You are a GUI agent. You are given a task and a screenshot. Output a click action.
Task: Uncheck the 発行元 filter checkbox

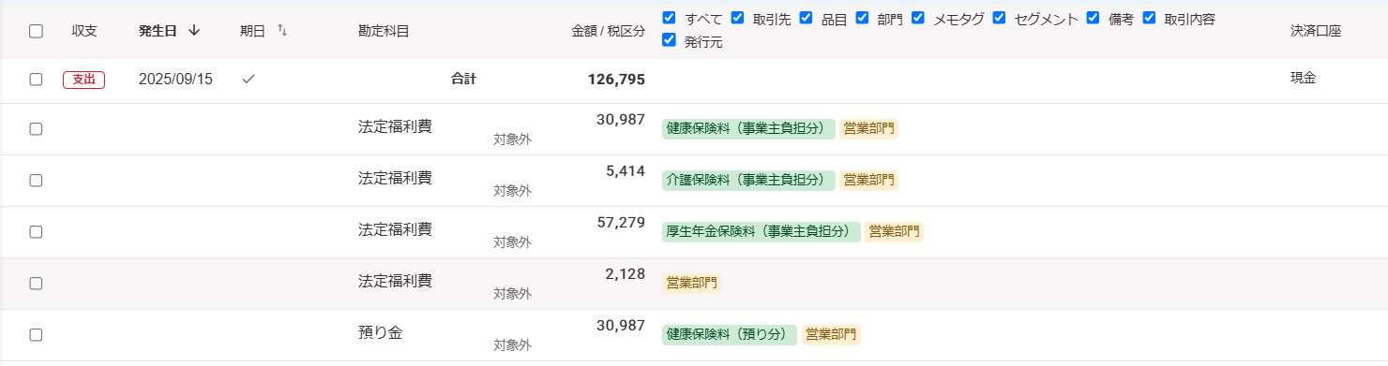[x=669, y=40]
